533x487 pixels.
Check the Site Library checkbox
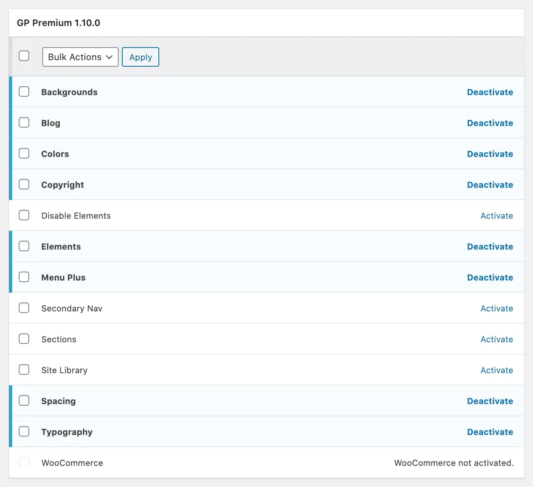tap(24, 370)
